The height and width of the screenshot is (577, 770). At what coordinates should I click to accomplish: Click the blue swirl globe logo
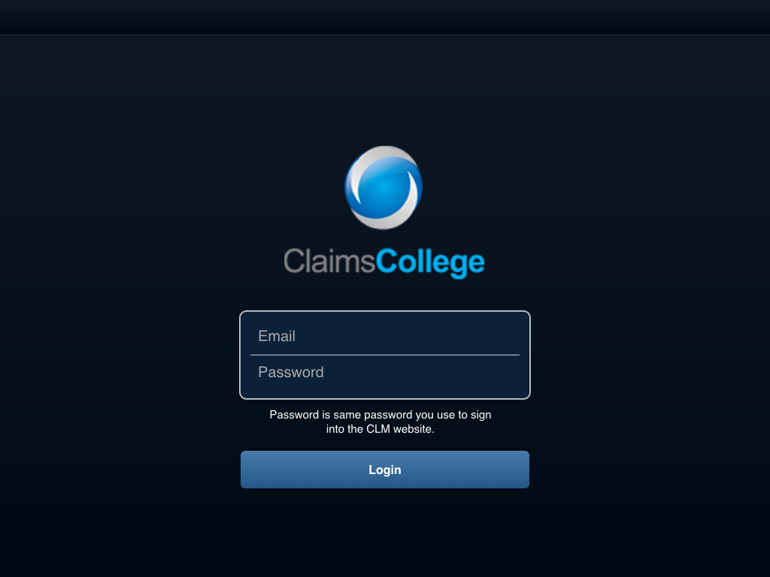tap(383, 187)
